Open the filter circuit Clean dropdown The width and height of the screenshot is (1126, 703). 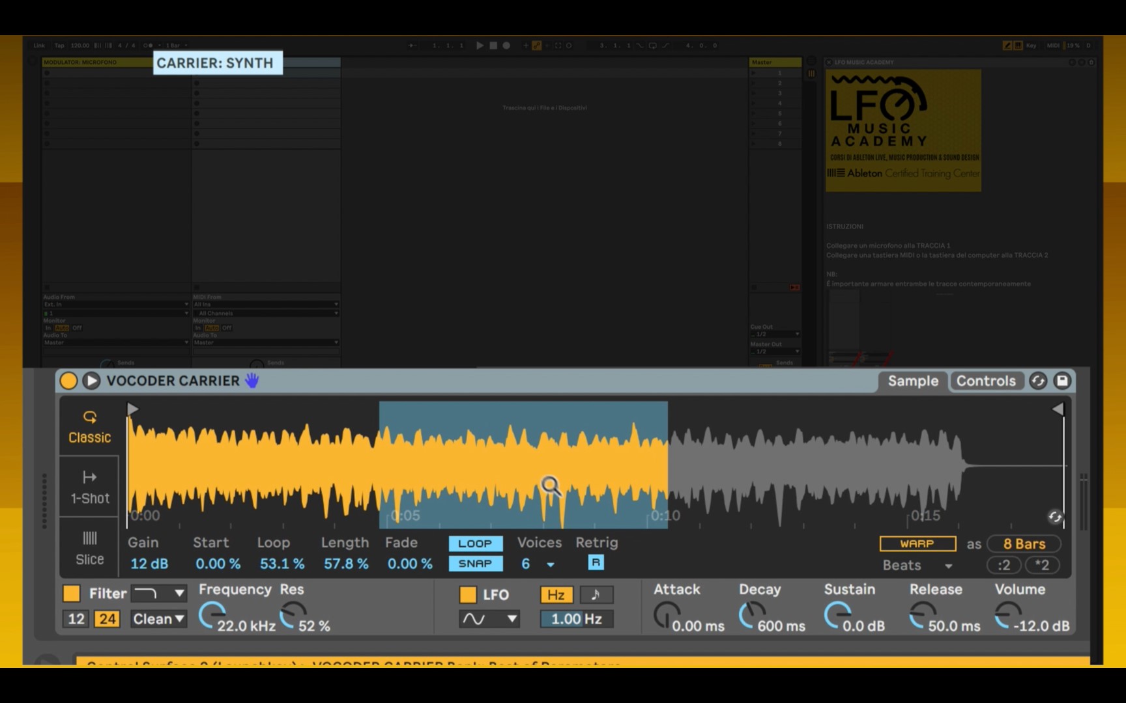point(158,619)
